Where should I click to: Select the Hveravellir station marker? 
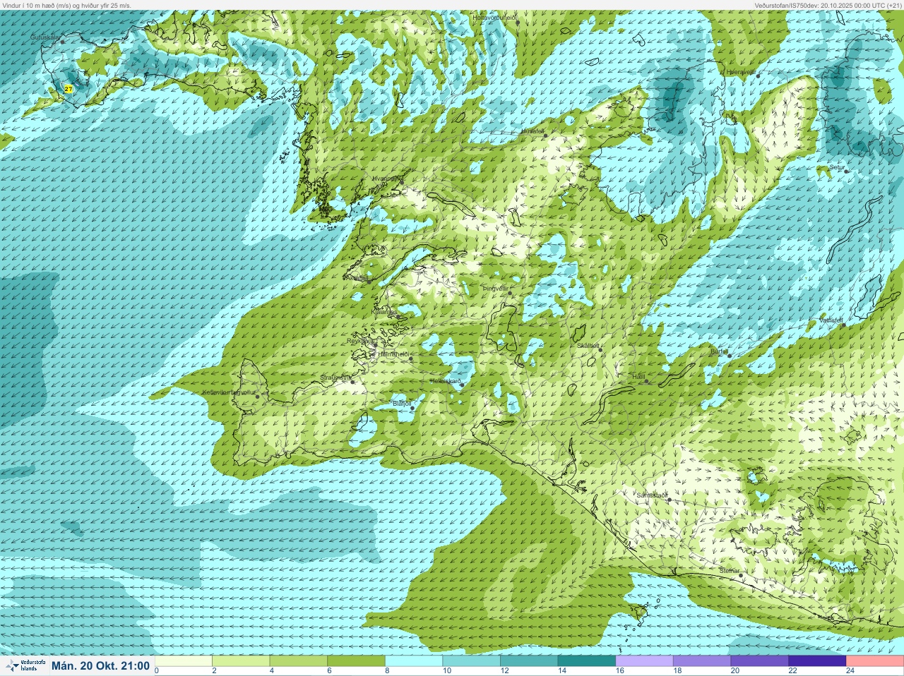pyautogui.click(x=759, y=76)
